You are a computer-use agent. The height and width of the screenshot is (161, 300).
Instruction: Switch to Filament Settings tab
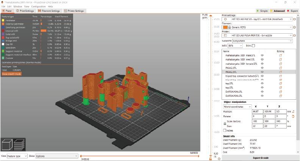point(49,11)
